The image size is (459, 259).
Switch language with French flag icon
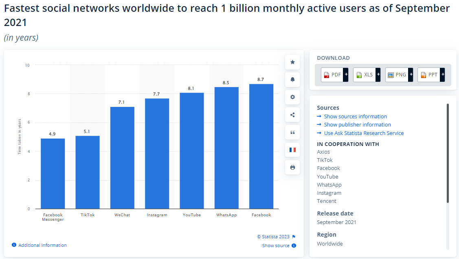[x=292, y=150]
